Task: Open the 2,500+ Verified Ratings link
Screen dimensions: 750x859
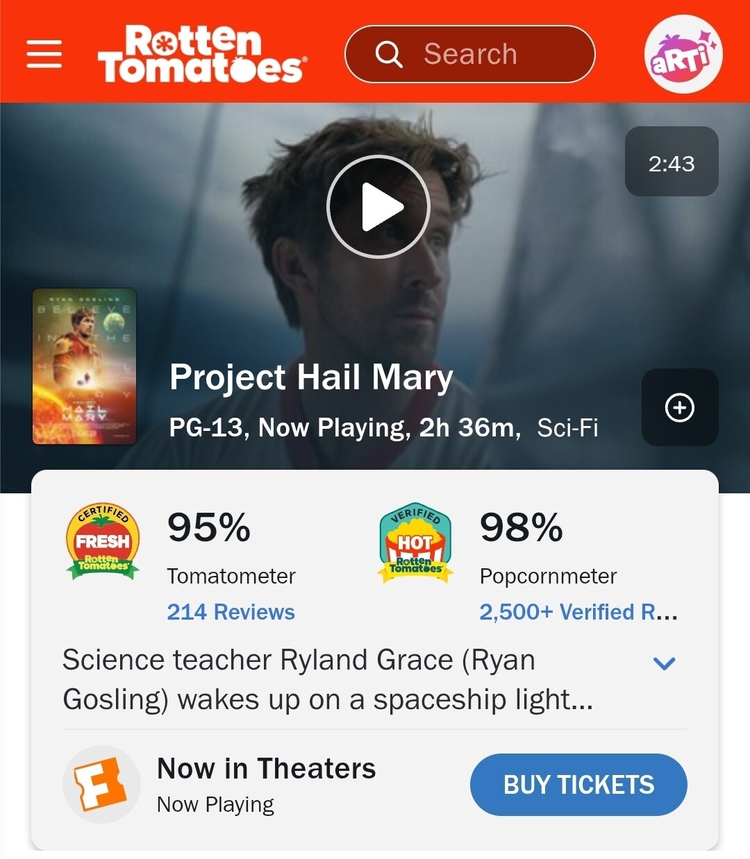Action: [578, 612]
